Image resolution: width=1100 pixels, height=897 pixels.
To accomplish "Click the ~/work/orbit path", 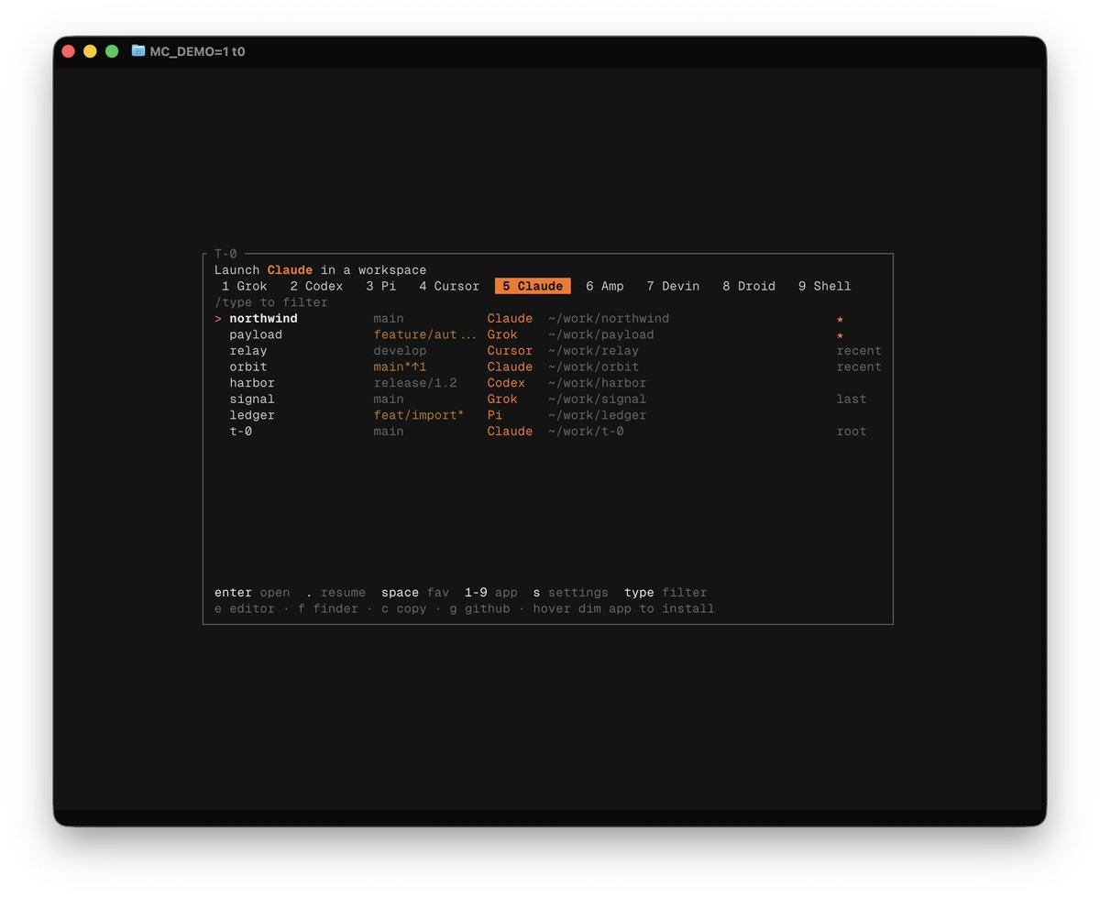I will coord(593,366).
